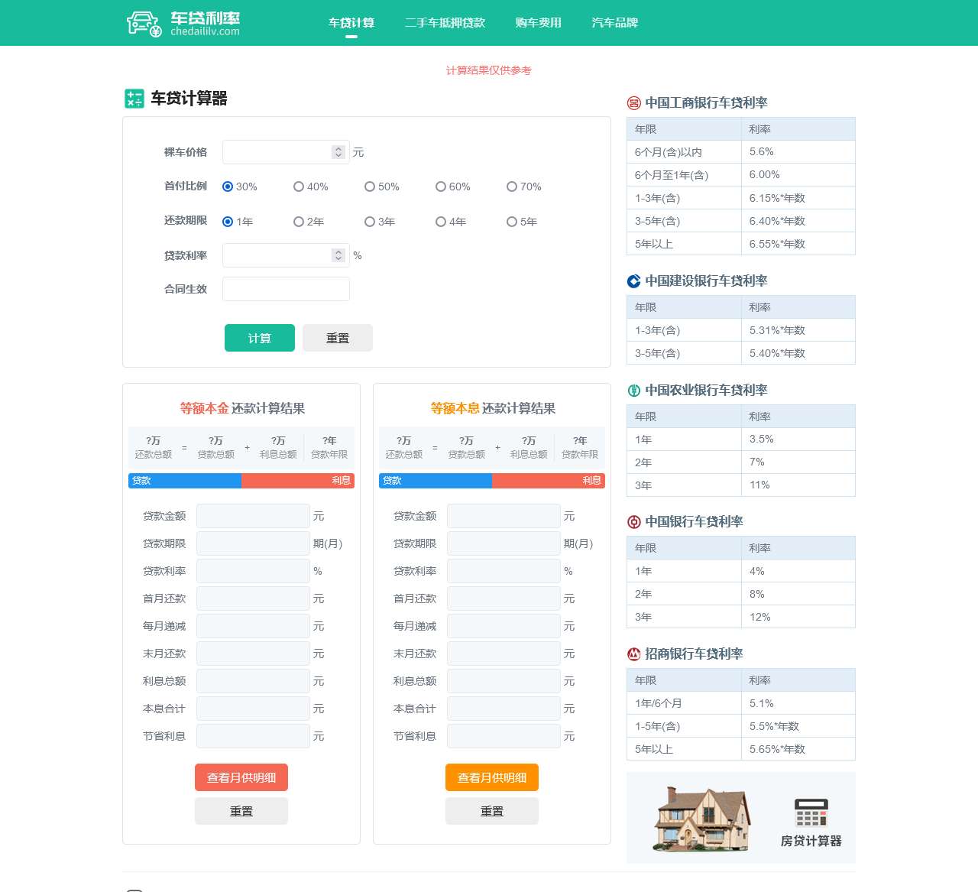Click the 1年/6个月 table cell
The height and width of the screenshot is (892, 978).
(684, 703)
